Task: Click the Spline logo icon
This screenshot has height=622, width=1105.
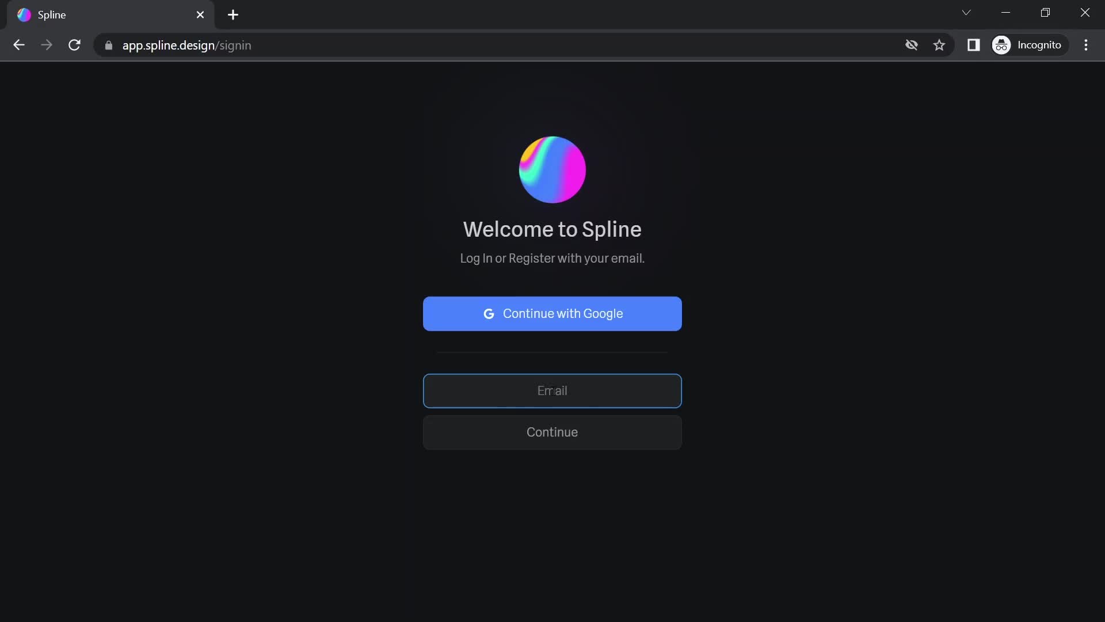Action: coord(552,169)
